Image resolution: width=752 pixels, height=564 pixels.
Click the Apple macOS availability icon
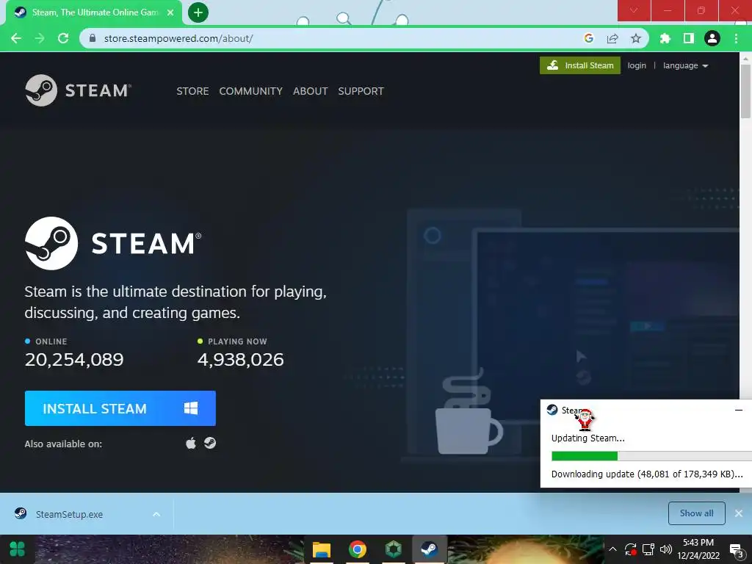191,443
